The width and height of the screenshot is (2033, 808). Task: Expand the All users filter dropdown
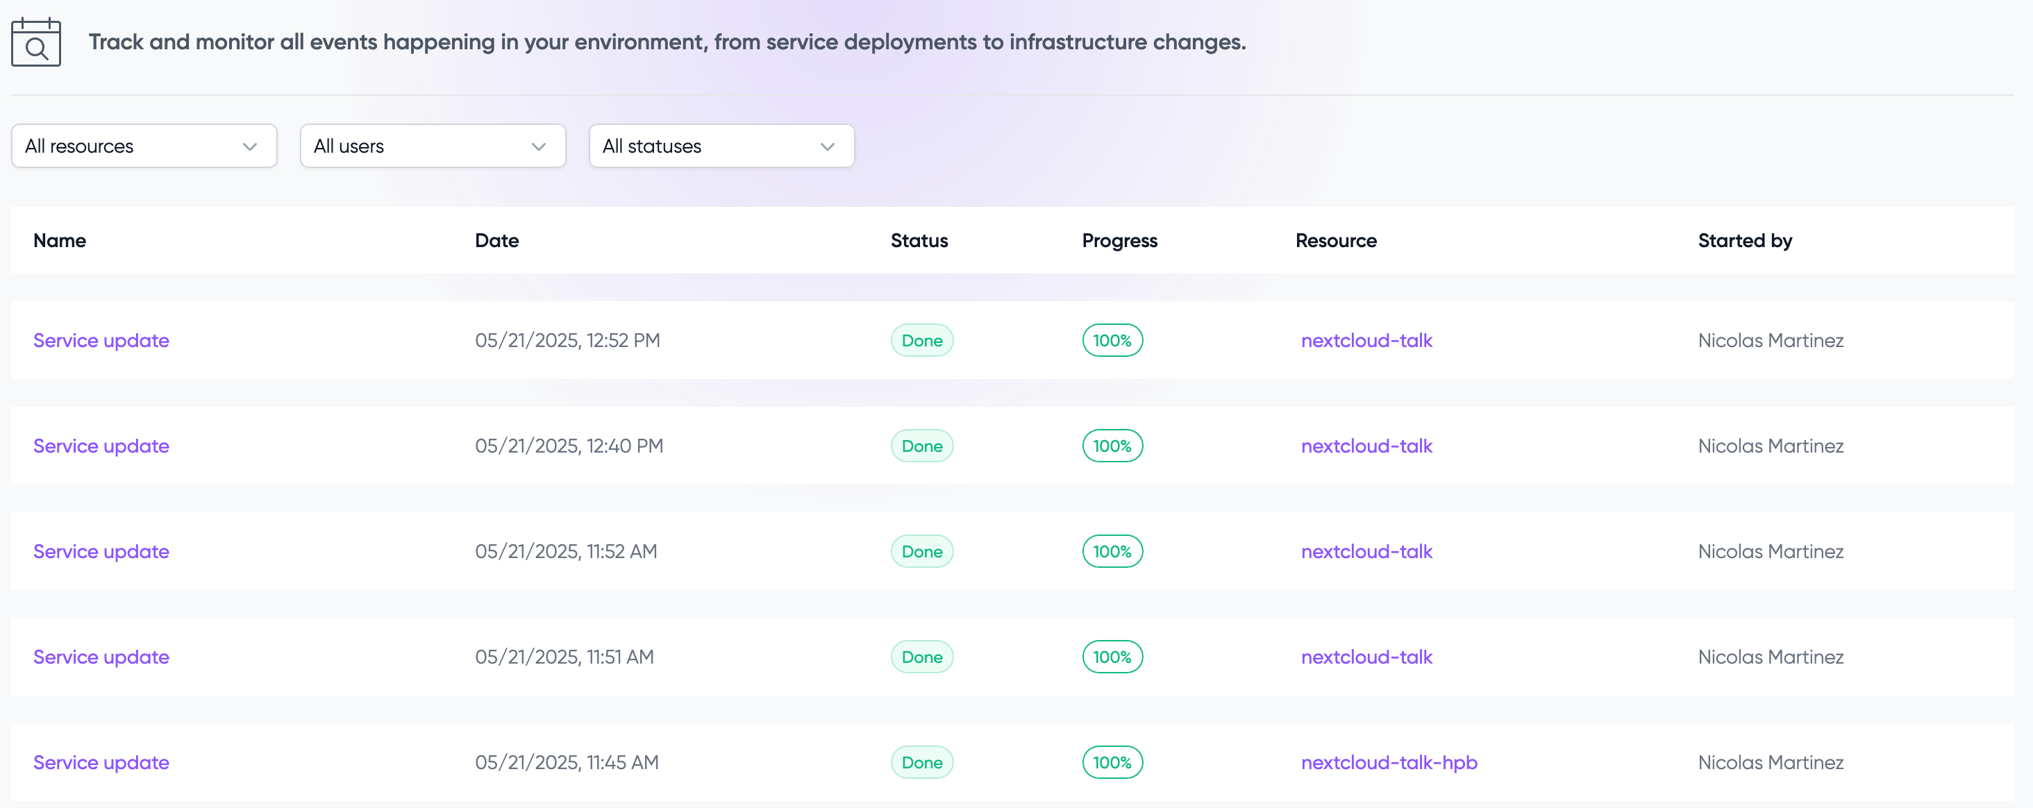pyautogui.click(x=432, y=146)
